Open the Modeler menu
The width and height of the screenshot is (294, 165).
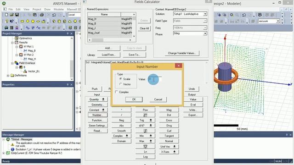59,9
